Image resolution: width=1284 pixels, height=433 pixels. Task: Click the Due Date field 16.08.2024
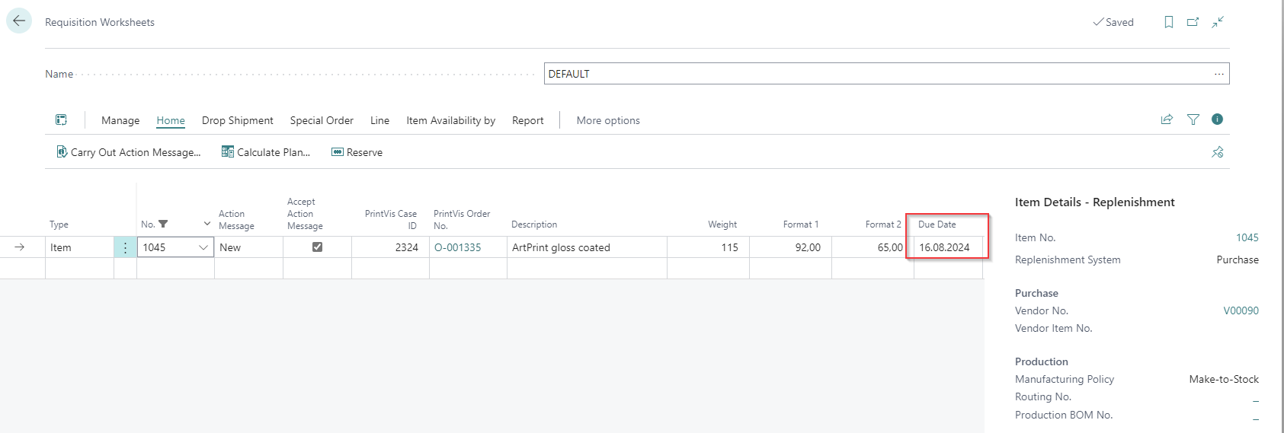(945, 247)
